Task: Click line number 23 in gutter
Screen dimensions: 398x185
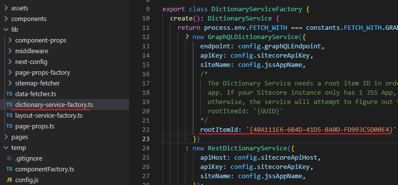Action: 146,139
